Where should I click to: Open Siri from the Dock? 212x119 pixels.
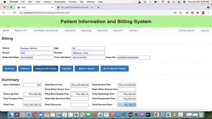click(x=17, y=115)
